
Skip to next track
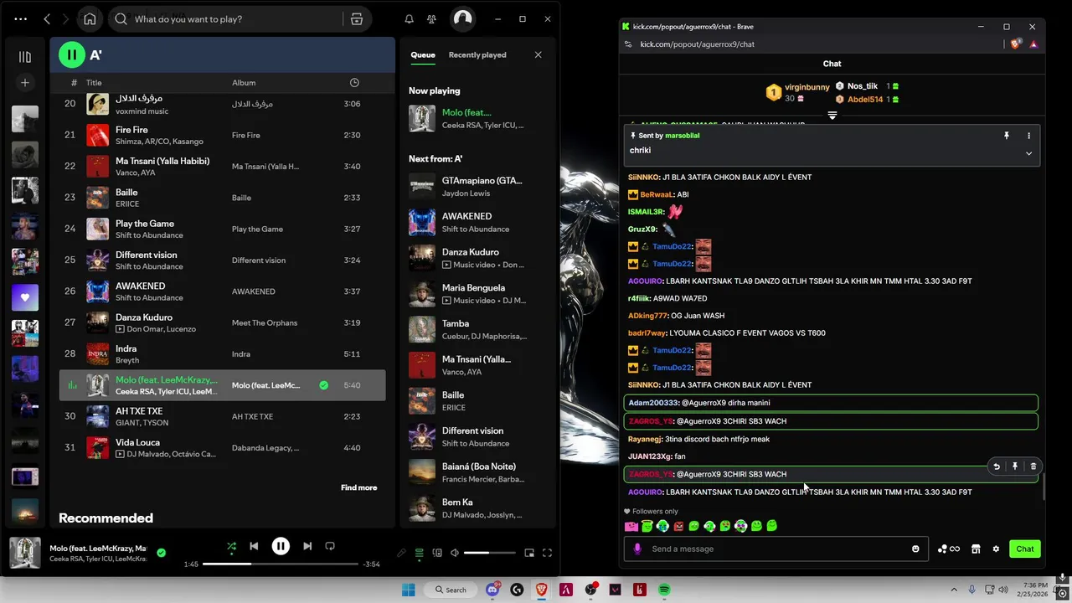[x=307, y=546]
